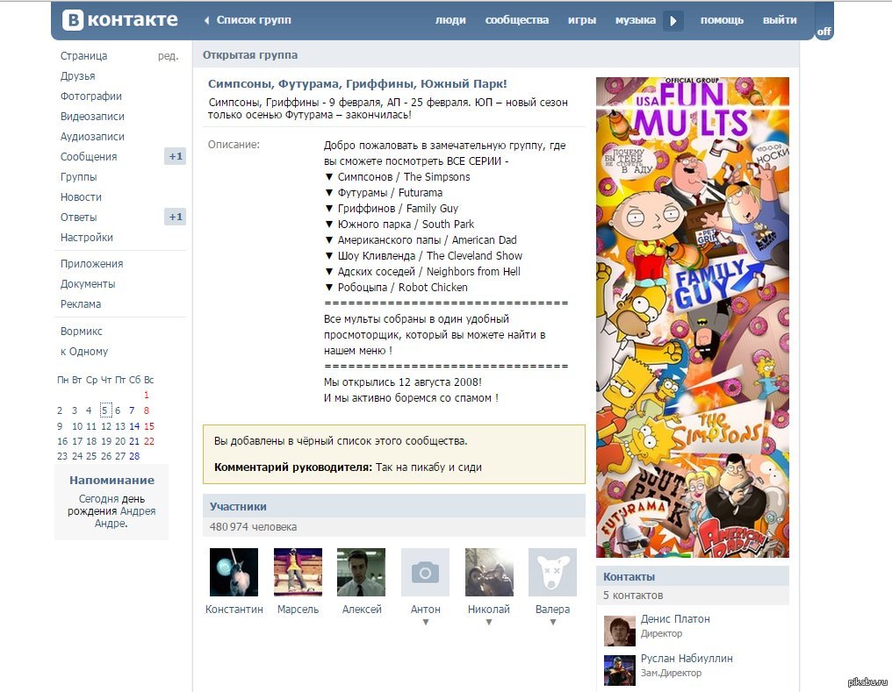The image size is (892, 692).
Task: Open Валера's deleted-dog avatar
Action: (x=552, y=572)
